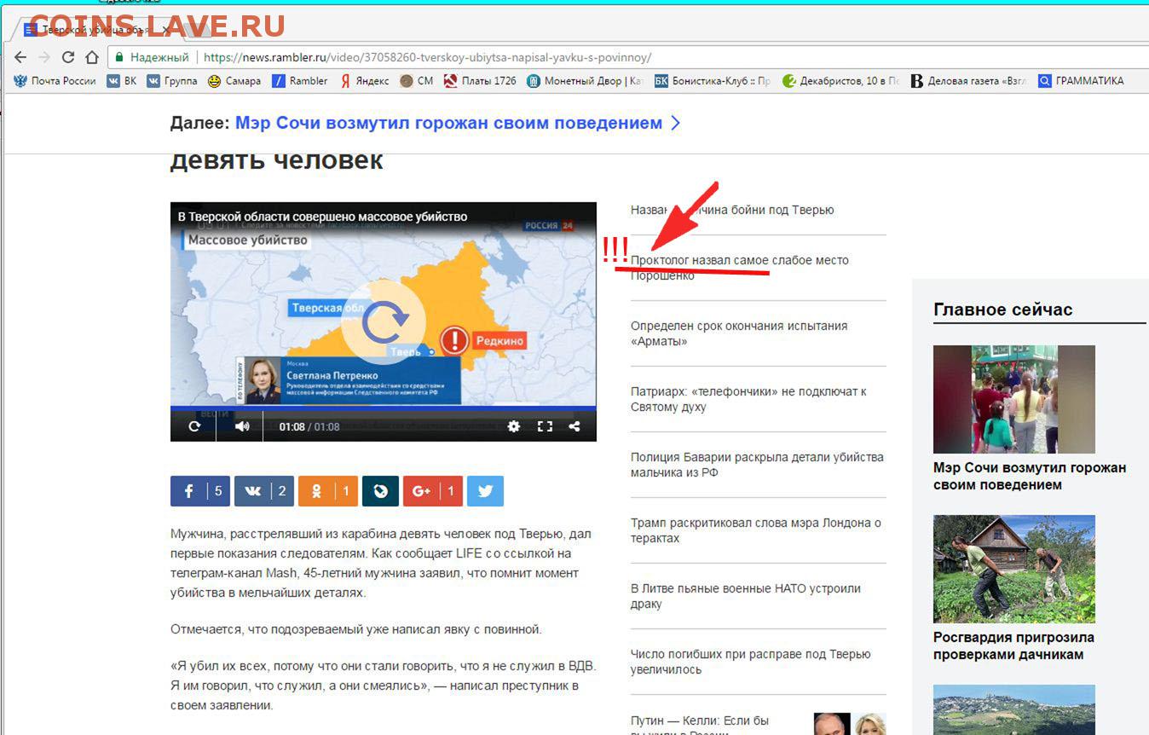1149x735 pixels.
Task: Open the Группа bookmark
Action: click(171, 81)
